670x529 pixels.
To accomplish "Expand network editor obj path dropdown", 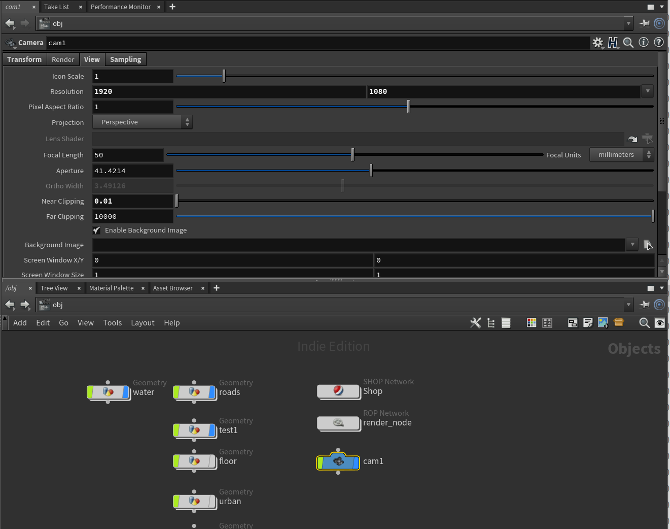I will point(628,304).
